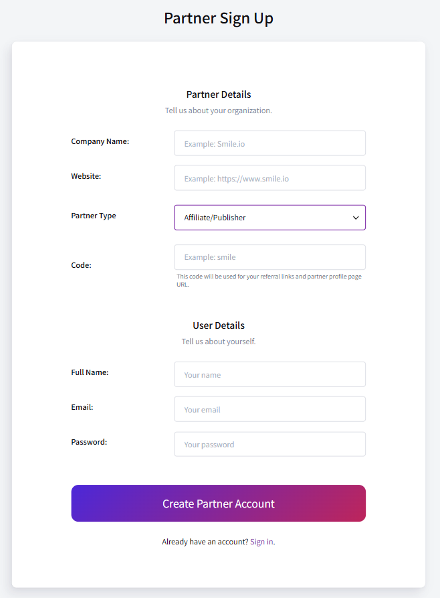440x598 pixels.
Task: Click the Partner Sign Up page title
Action: pyautogui.click(x=219, y=18)
